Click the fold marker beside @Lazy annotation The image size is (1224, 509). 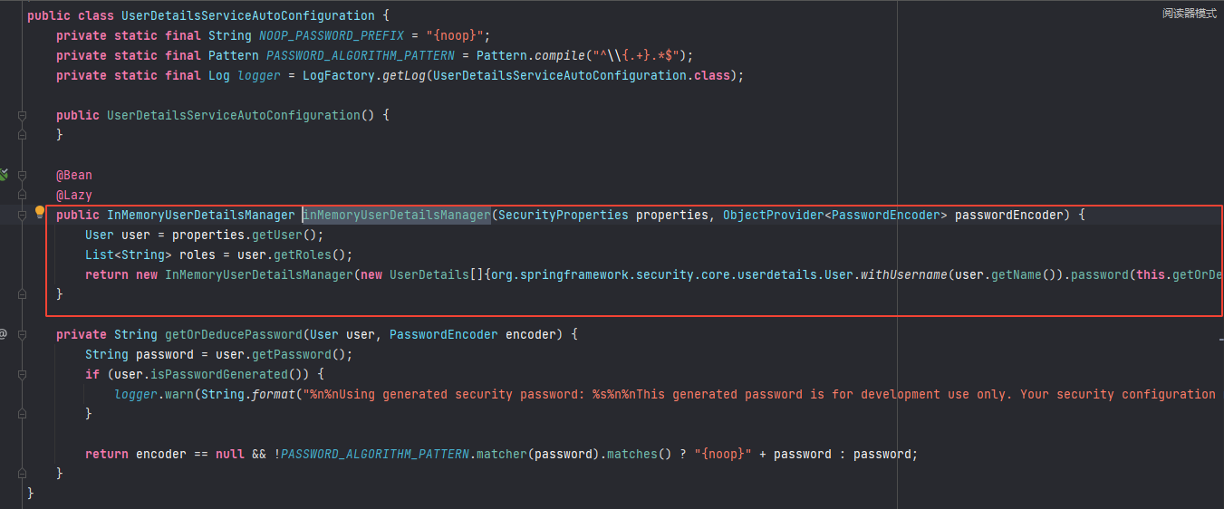click(22, 195)
